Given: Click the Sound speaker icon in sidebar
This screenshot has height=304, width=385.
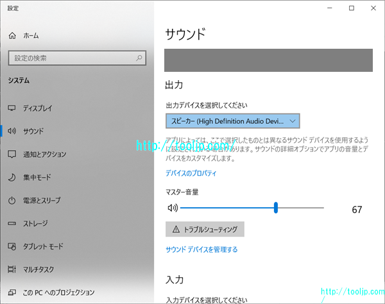Looking at the screenshot, I should [12, 131].
